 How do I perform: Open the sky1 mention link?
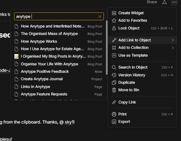click(69, 122)
